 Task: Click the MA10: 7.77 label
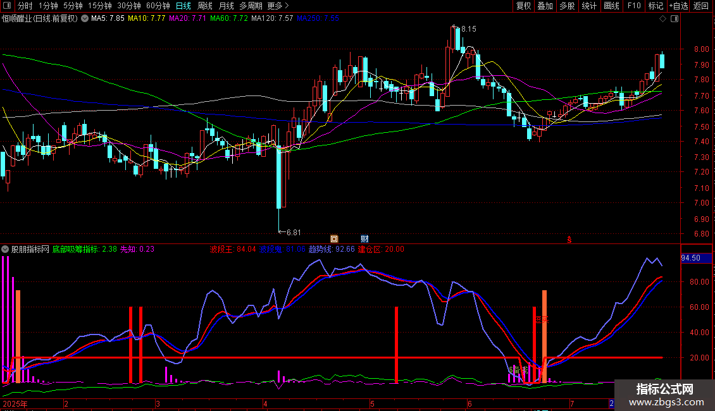click(146, 18)
